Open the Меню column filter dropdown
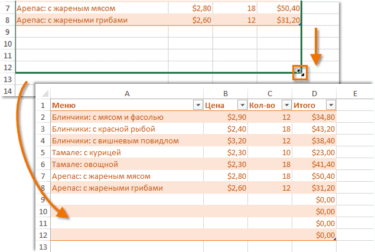The height and width of the screenshot is (252, 375). point(198,105)
